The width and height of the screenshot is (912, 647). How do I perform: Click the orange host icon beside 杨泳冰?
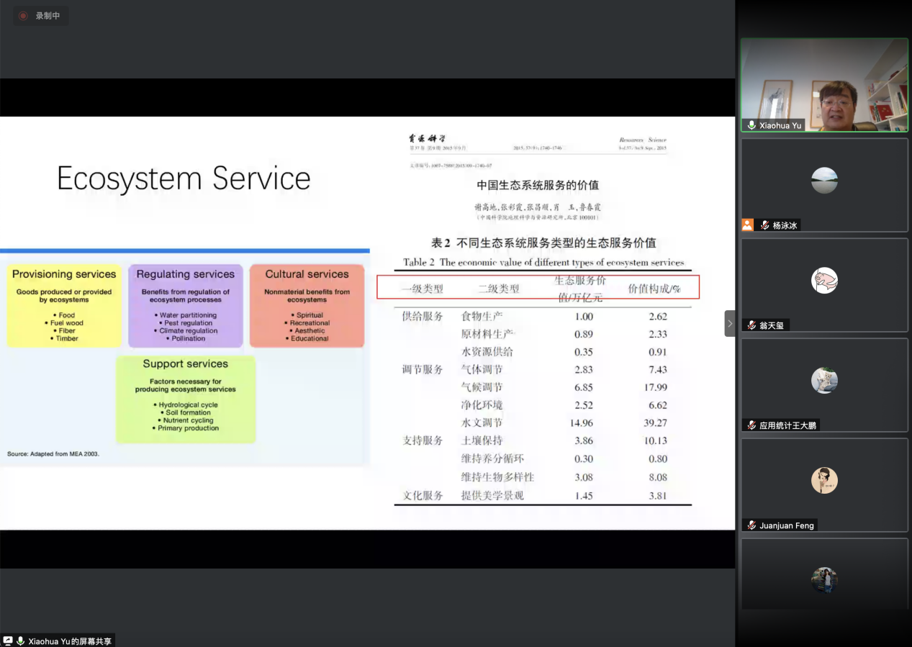click(x=748, y=225)
